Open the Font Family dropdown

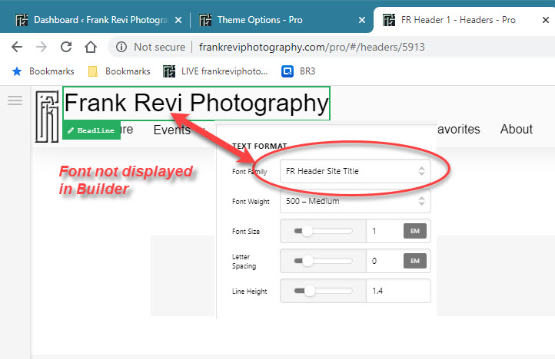355,171
